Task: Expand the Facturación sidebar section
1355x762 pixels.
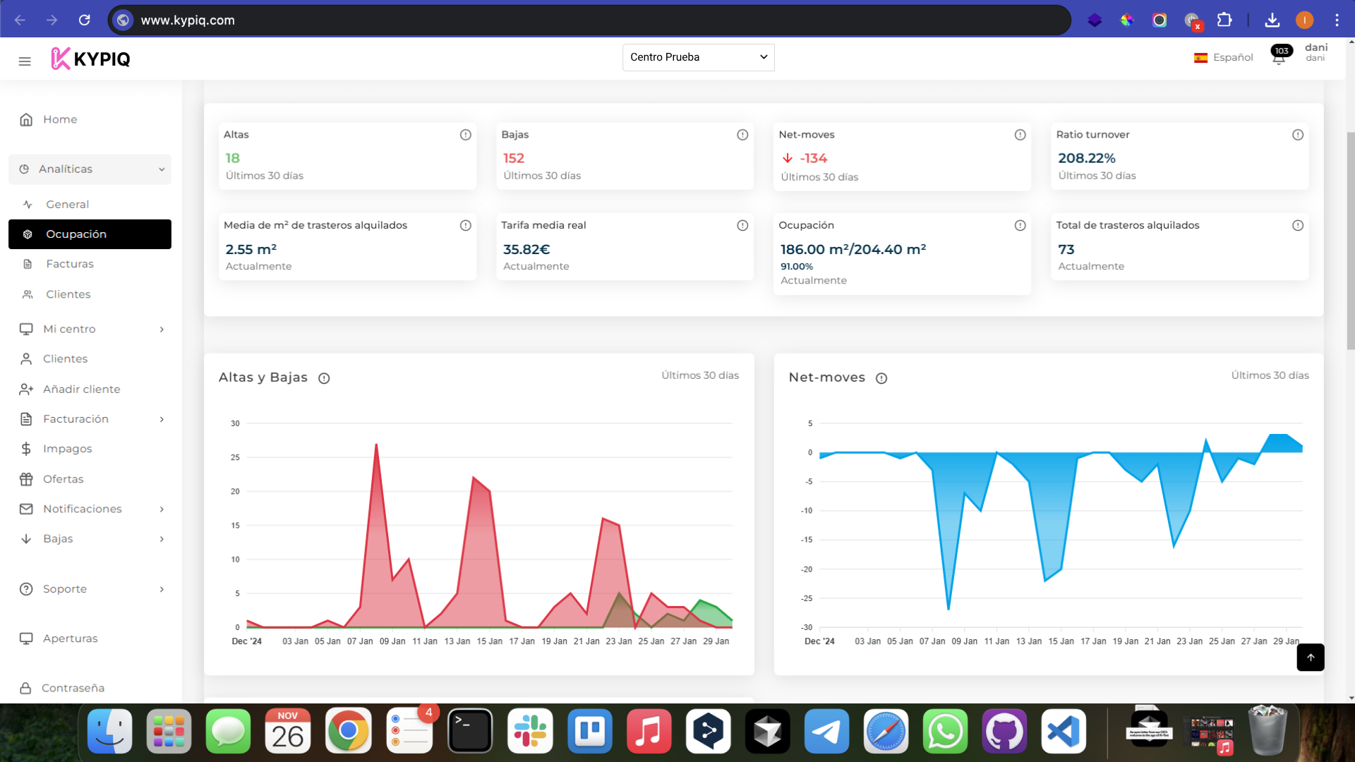Action: tap(75, 418)
